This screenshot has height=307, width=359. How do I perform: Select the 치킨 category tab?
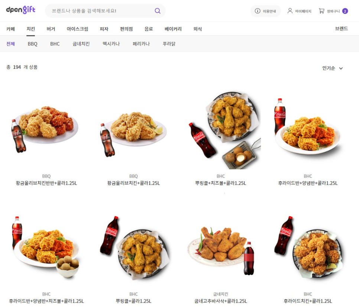pyautogui.click(x=31, y=29)
